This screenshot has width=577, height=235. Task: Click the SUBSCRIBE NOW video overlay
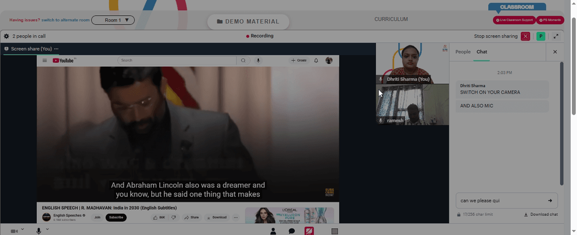329,192
